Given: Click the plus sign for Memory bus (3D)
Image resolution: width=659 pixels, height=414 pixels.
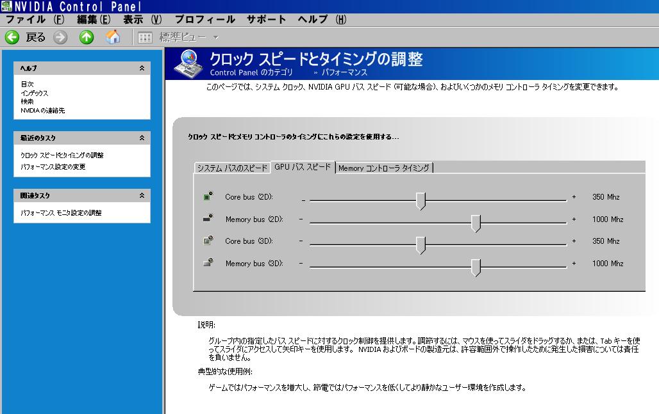Looking at the screenshot, I should point(574,264).
